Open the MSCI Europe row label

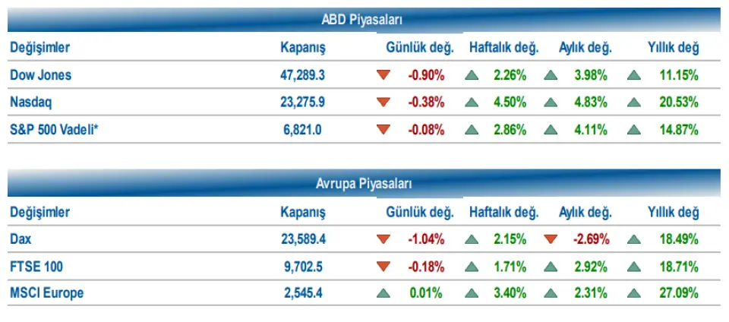point(47,292)
